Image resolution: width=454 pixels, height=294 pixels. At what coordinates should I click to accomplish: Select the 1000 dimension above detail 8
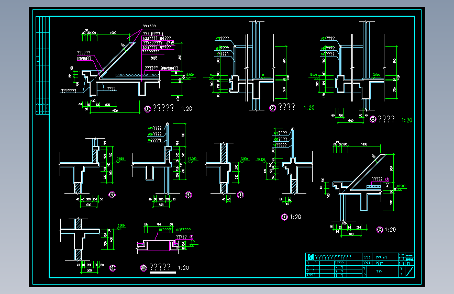coord(364,144)
